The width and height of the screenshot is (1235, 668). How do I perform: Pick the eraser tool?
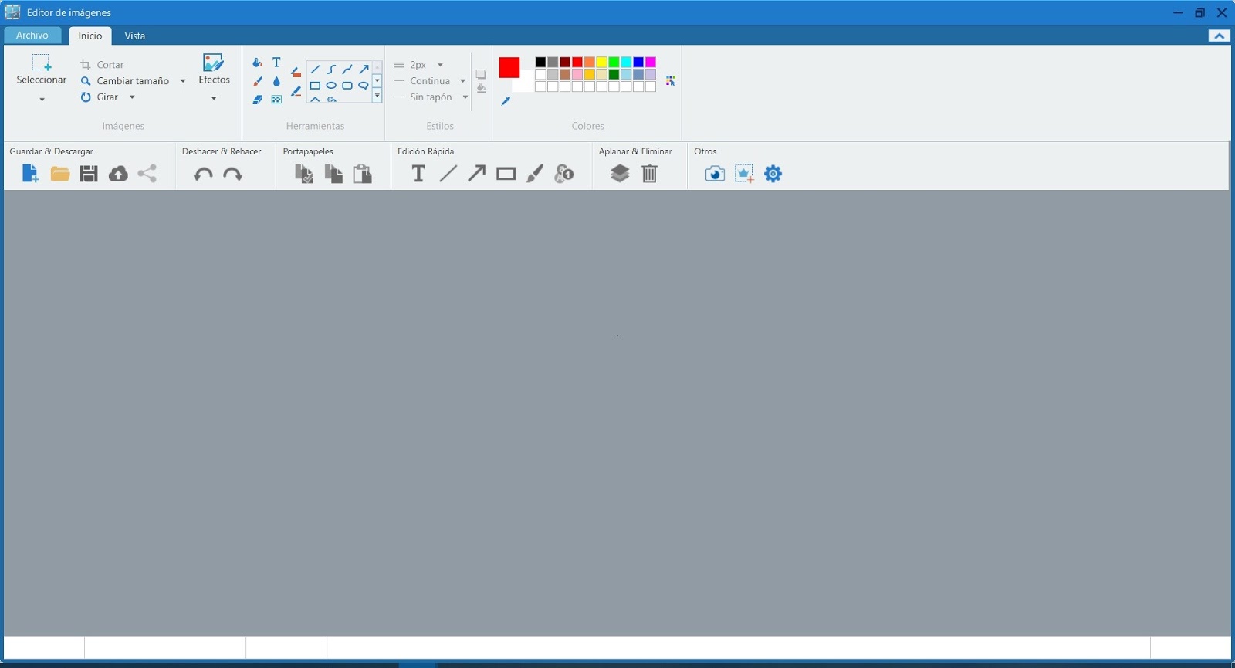coord(258,100)
